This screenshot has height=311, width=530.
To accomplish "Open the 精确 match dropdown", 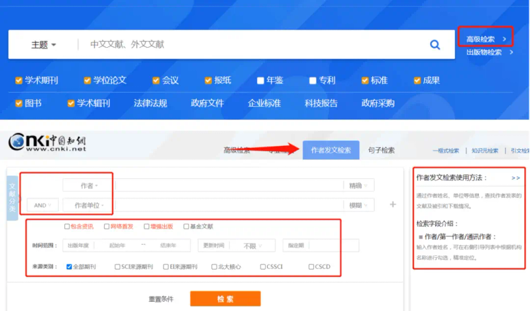I will tap(358, 186).
